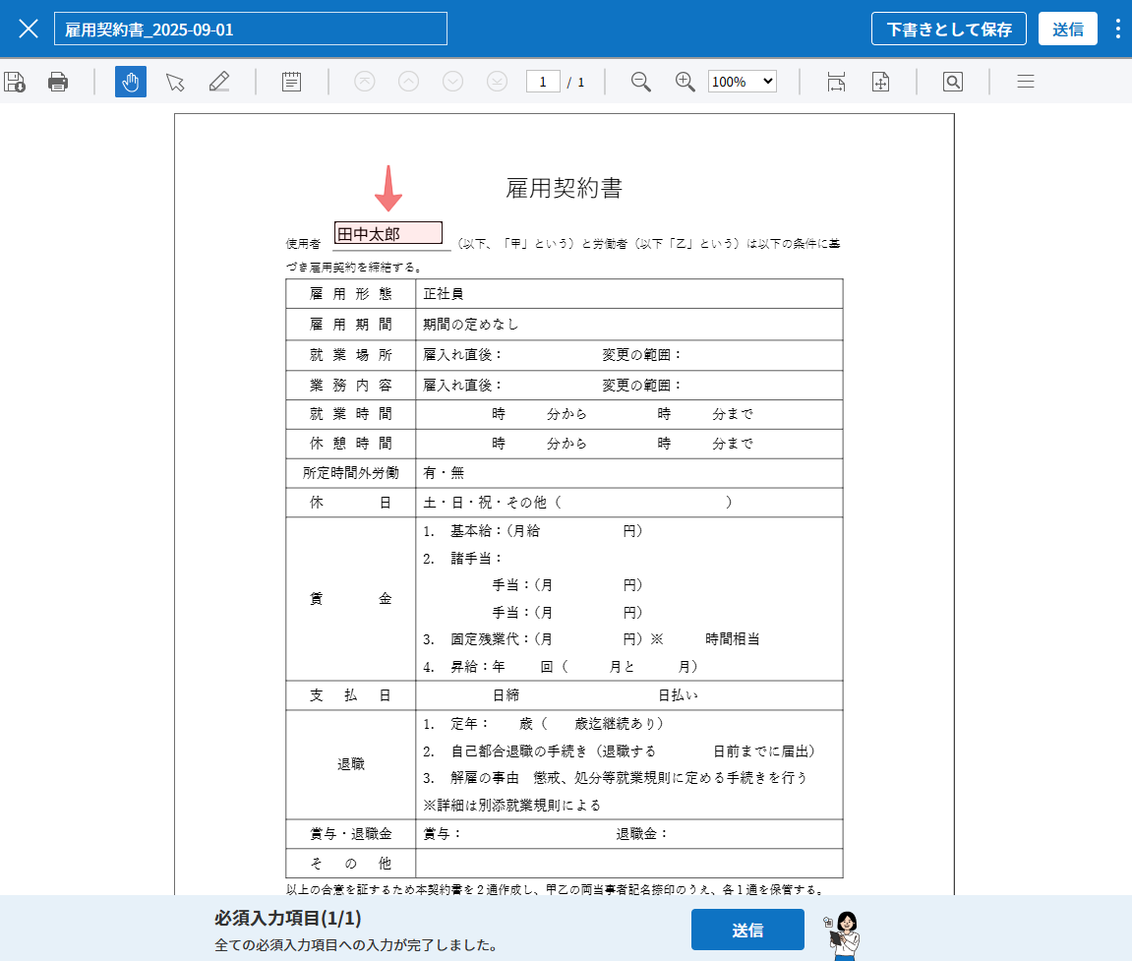This screenshot has width=1132, height=961.
Task: Edit the document title field
Action: [x=251, y=29]
